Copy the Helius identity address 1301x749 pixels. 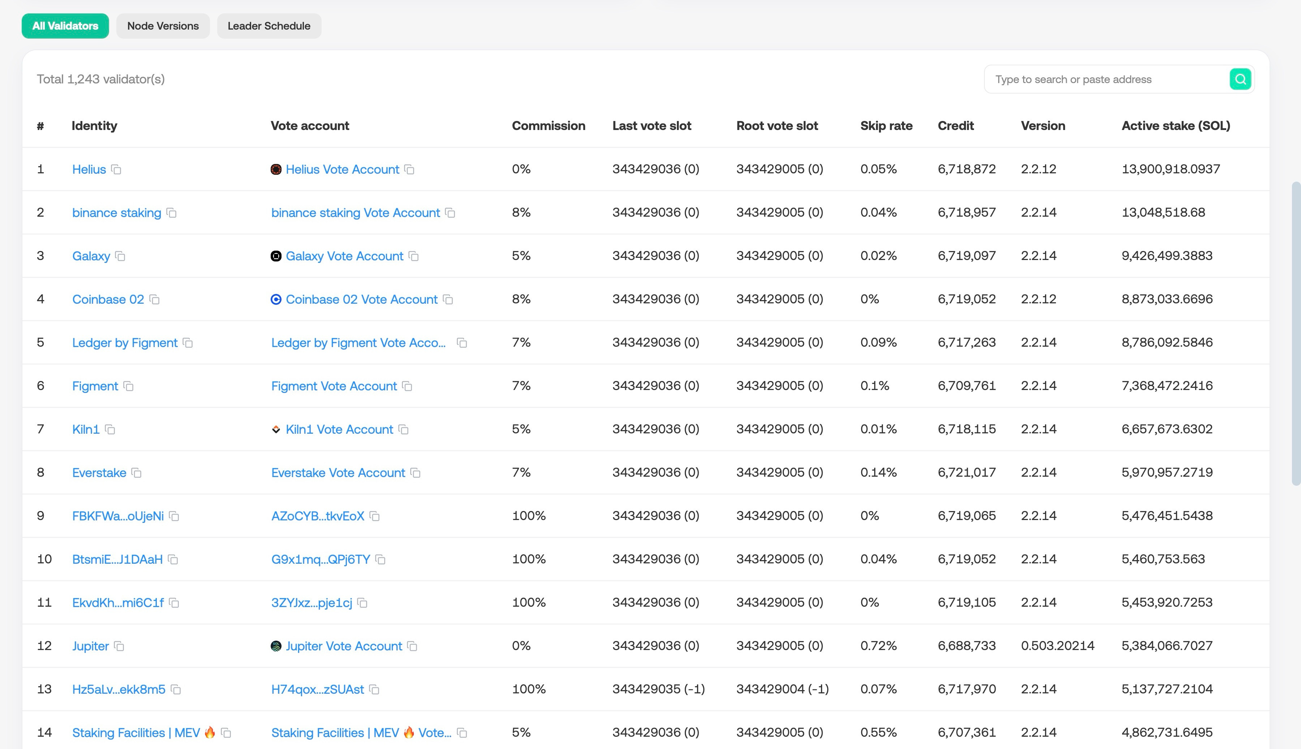[x=116, y=169]
